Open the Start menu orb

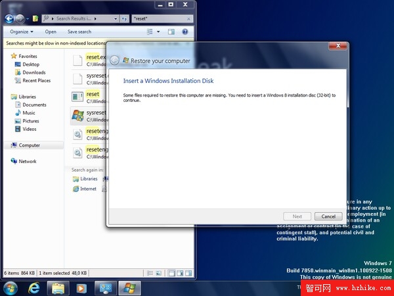10,289
